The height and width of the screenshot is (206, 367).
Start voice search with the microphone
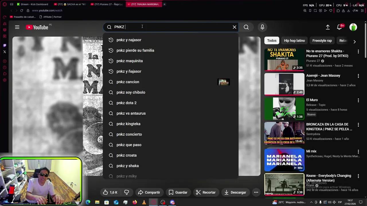(262, 27)
